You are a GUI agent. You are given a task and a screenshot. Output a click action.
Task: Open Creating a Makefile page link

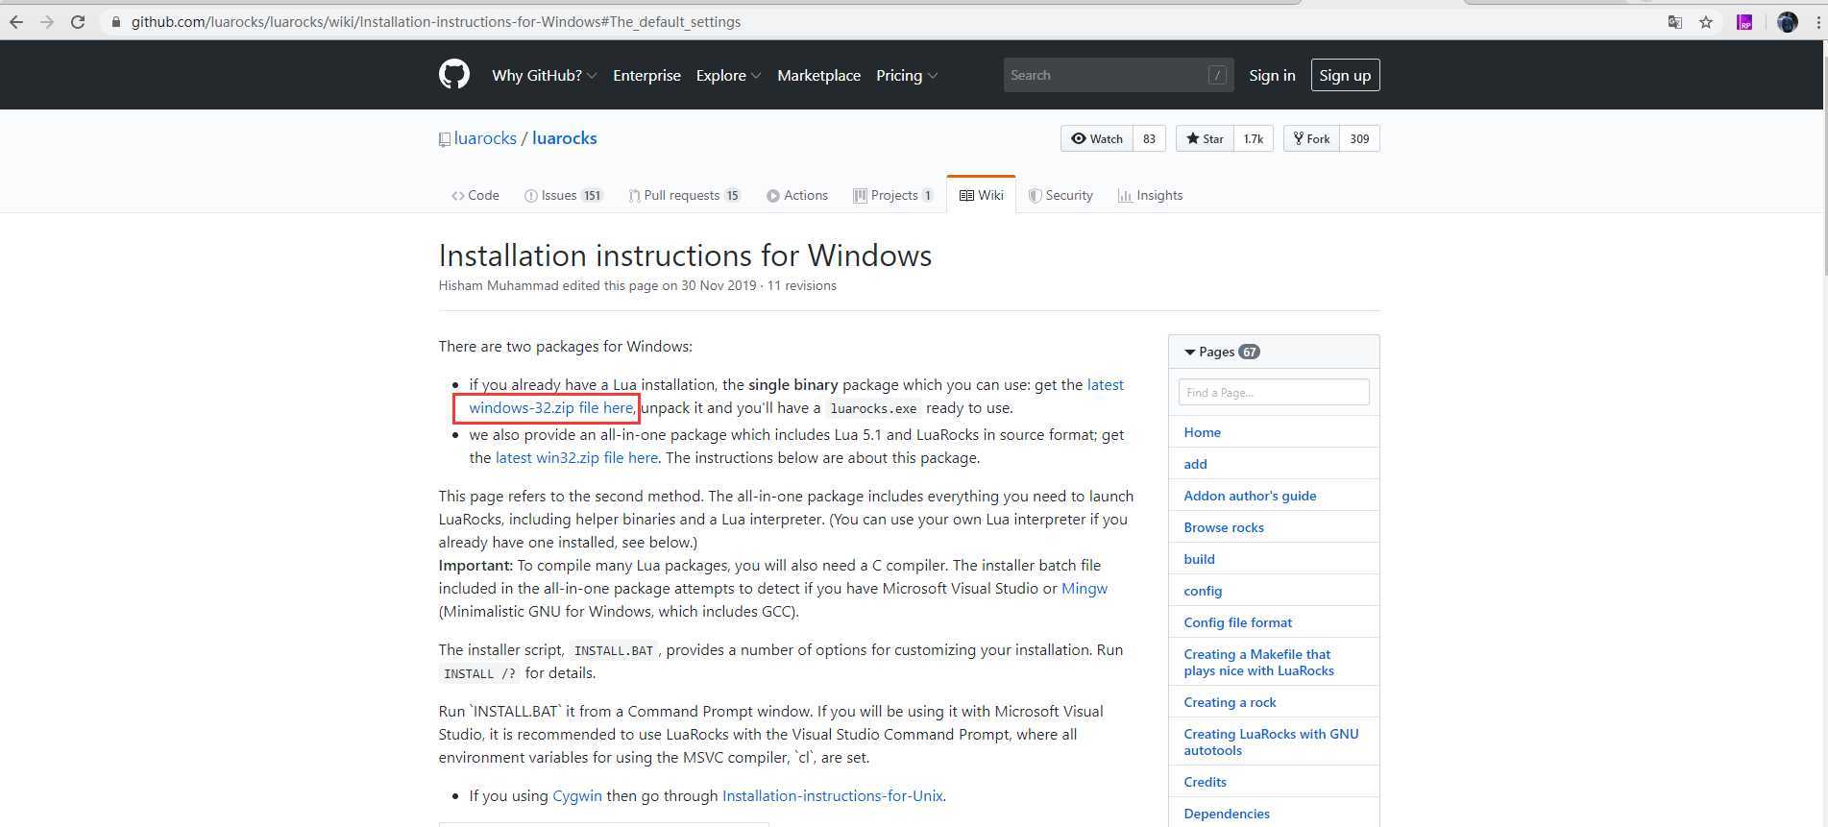[x=1258, y=663]
